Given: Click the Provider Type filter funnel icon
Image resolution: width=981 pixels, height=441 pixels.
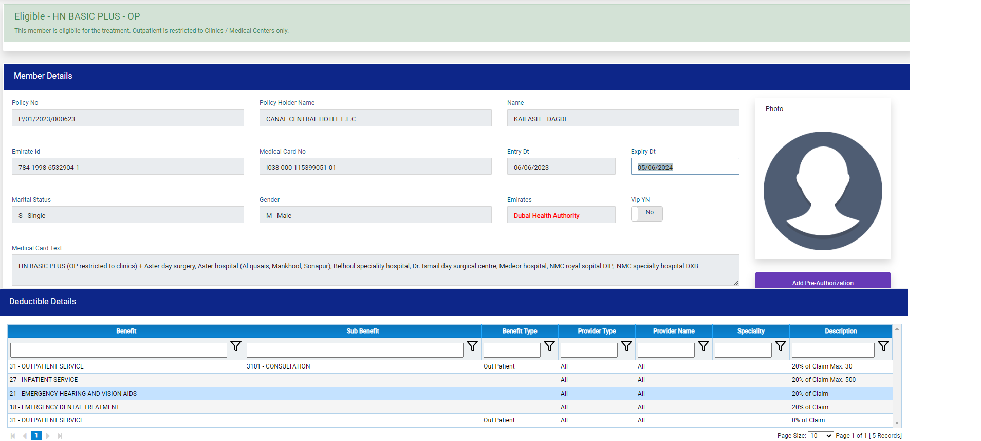Looking at the screenshot, I should point(626,346).
